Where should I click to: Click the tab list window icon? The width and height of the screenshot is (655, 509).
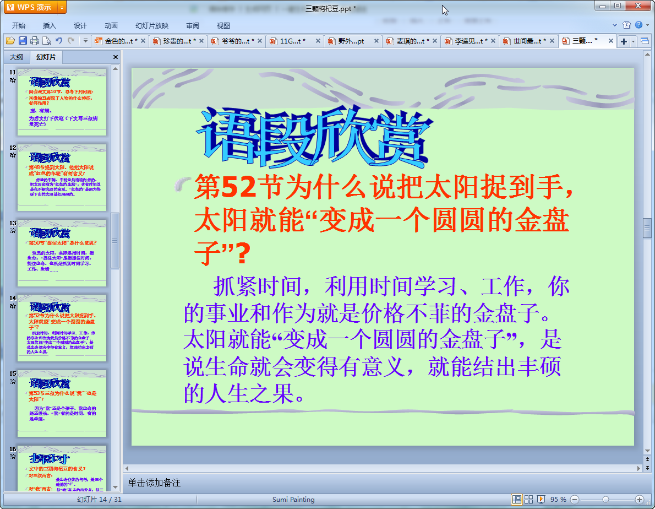[645, 41]
